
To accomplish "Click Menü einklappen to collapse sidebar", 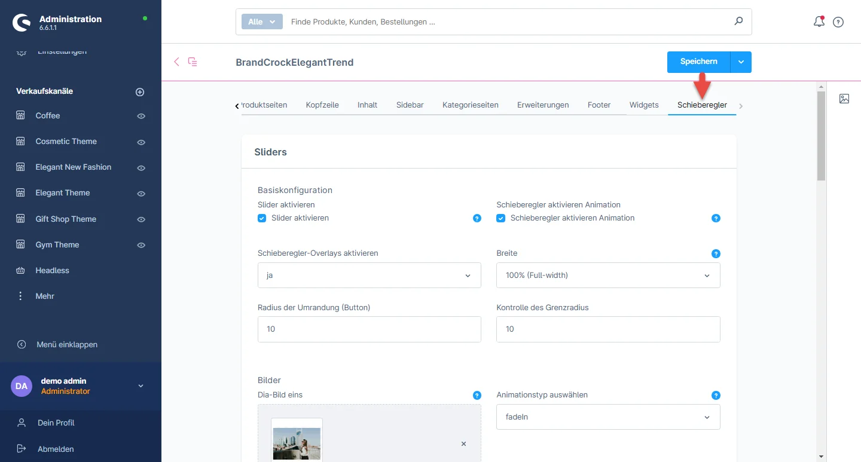I will tap(66, 344).
